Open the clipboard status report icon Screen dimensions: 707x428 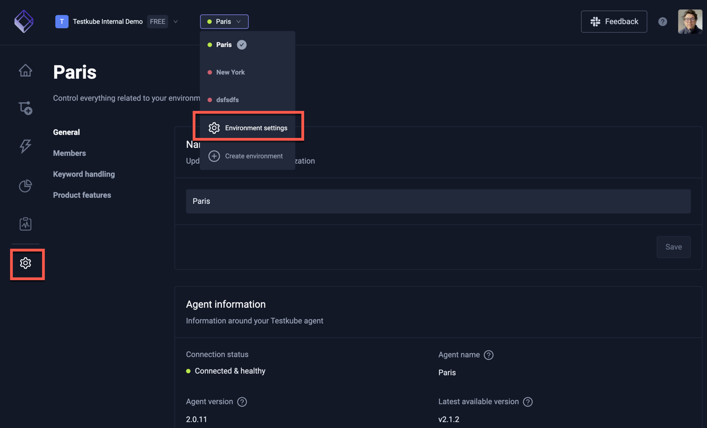pyautogui.click(x=25, y=223)
